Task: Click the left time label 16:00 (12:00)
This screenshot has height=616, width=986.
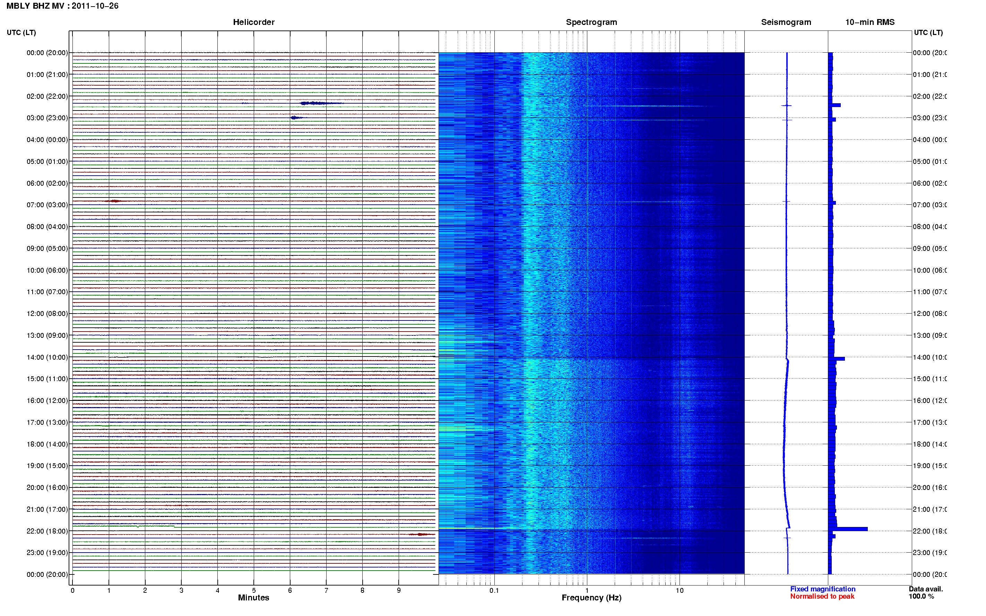Action: [x=47, y=401]
